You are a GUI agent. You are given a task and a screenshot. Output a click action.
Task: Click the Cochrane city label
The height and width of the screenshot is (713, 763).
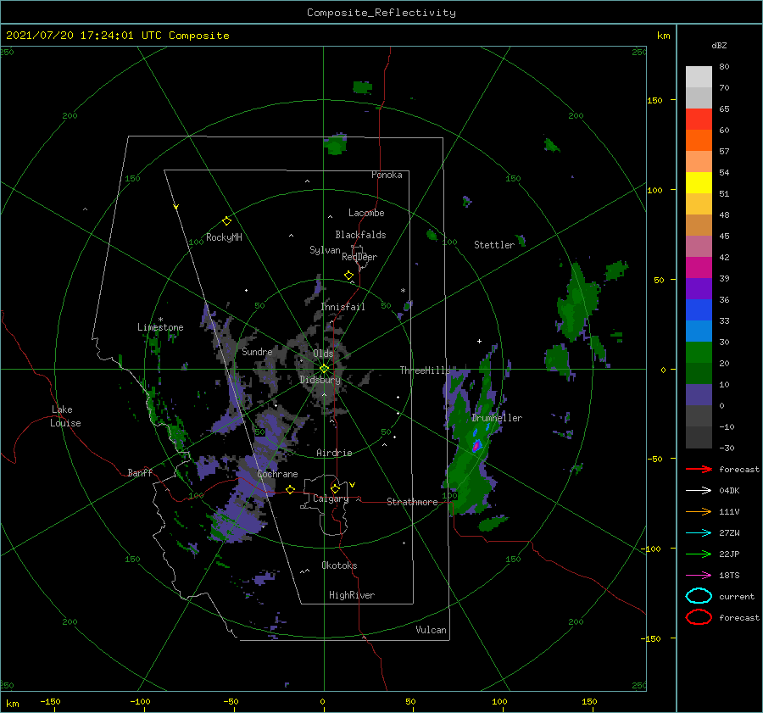coord(277,474)
